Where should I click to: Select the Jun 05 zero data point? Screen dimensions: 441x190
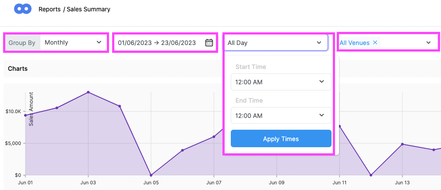[151, 175]
